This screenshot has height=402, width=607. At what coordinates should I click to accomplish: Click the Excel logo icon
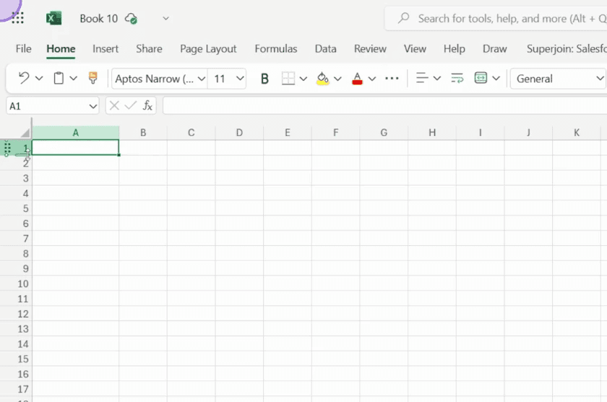[53, 18]
